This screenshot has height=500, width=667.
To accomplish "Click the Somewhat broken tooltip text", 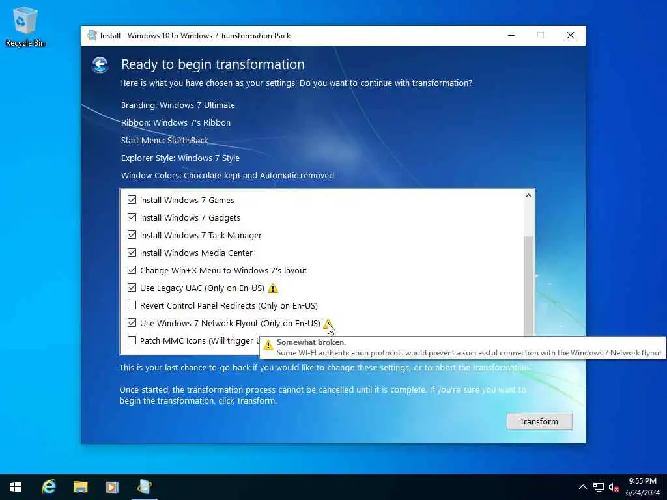I will tap(311, 342).
